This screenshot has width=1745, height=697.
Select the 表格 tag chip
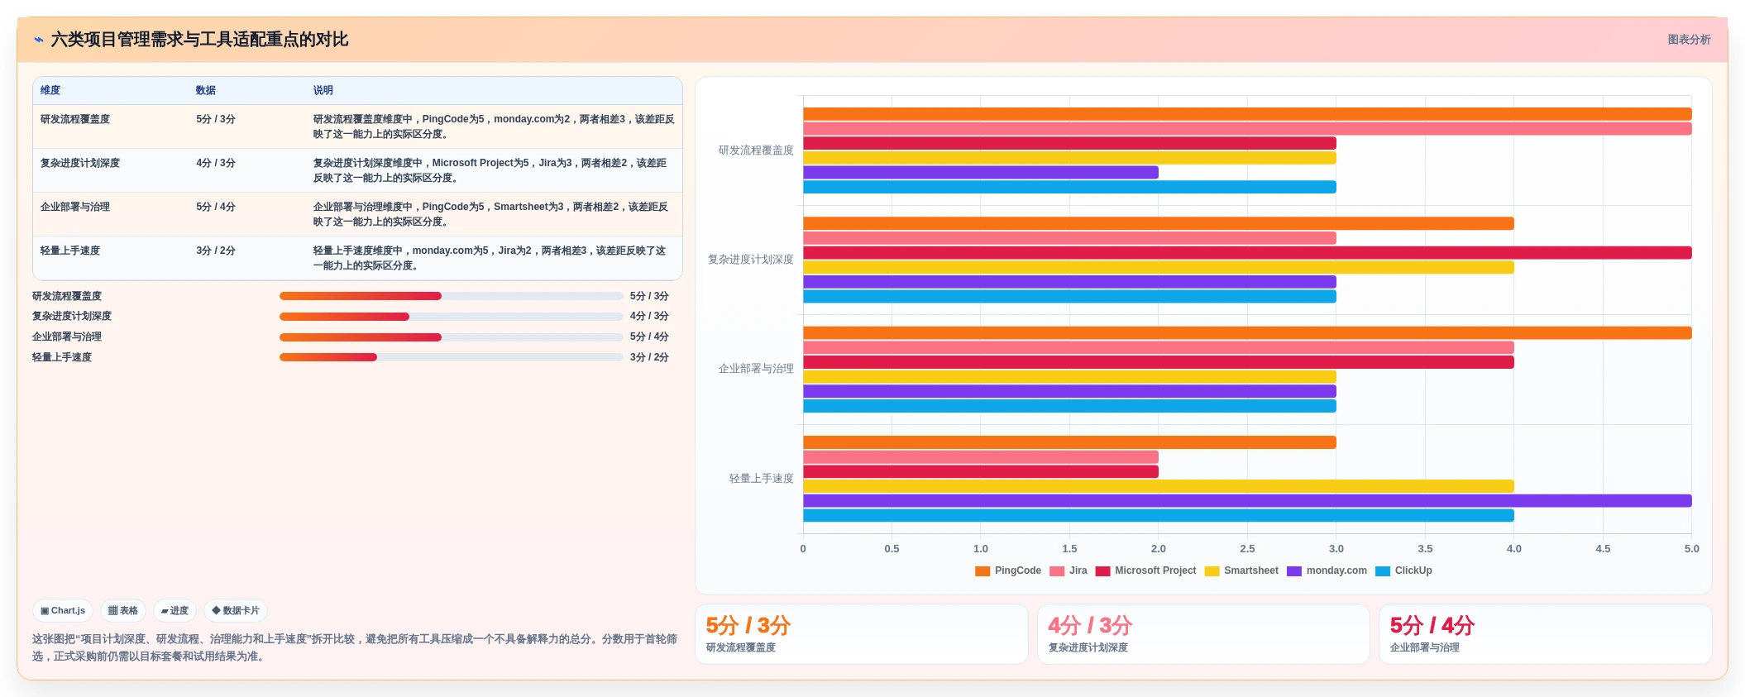(123, 611)
